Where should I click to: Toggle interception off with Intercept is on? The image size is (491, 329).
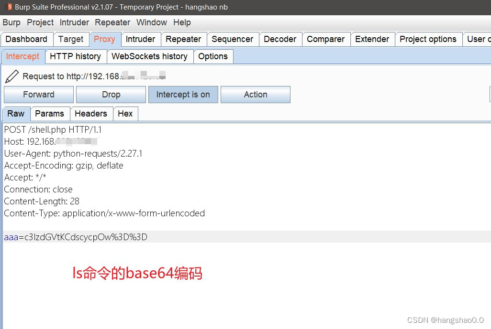pyautogui.click(x=183, y=94)
